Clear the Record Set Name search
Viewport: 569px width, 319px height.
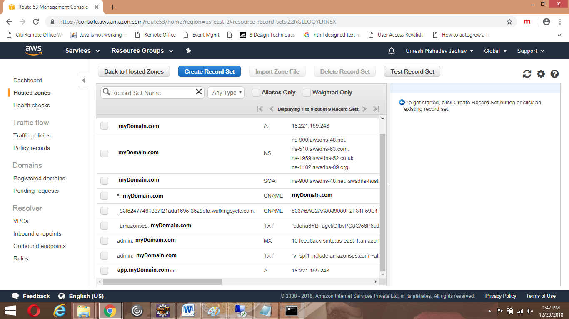pos(199,92)
